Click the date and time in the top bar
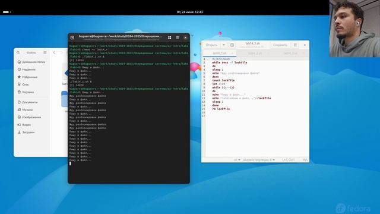Screen dimensions: 380x214 click(190, 12)
